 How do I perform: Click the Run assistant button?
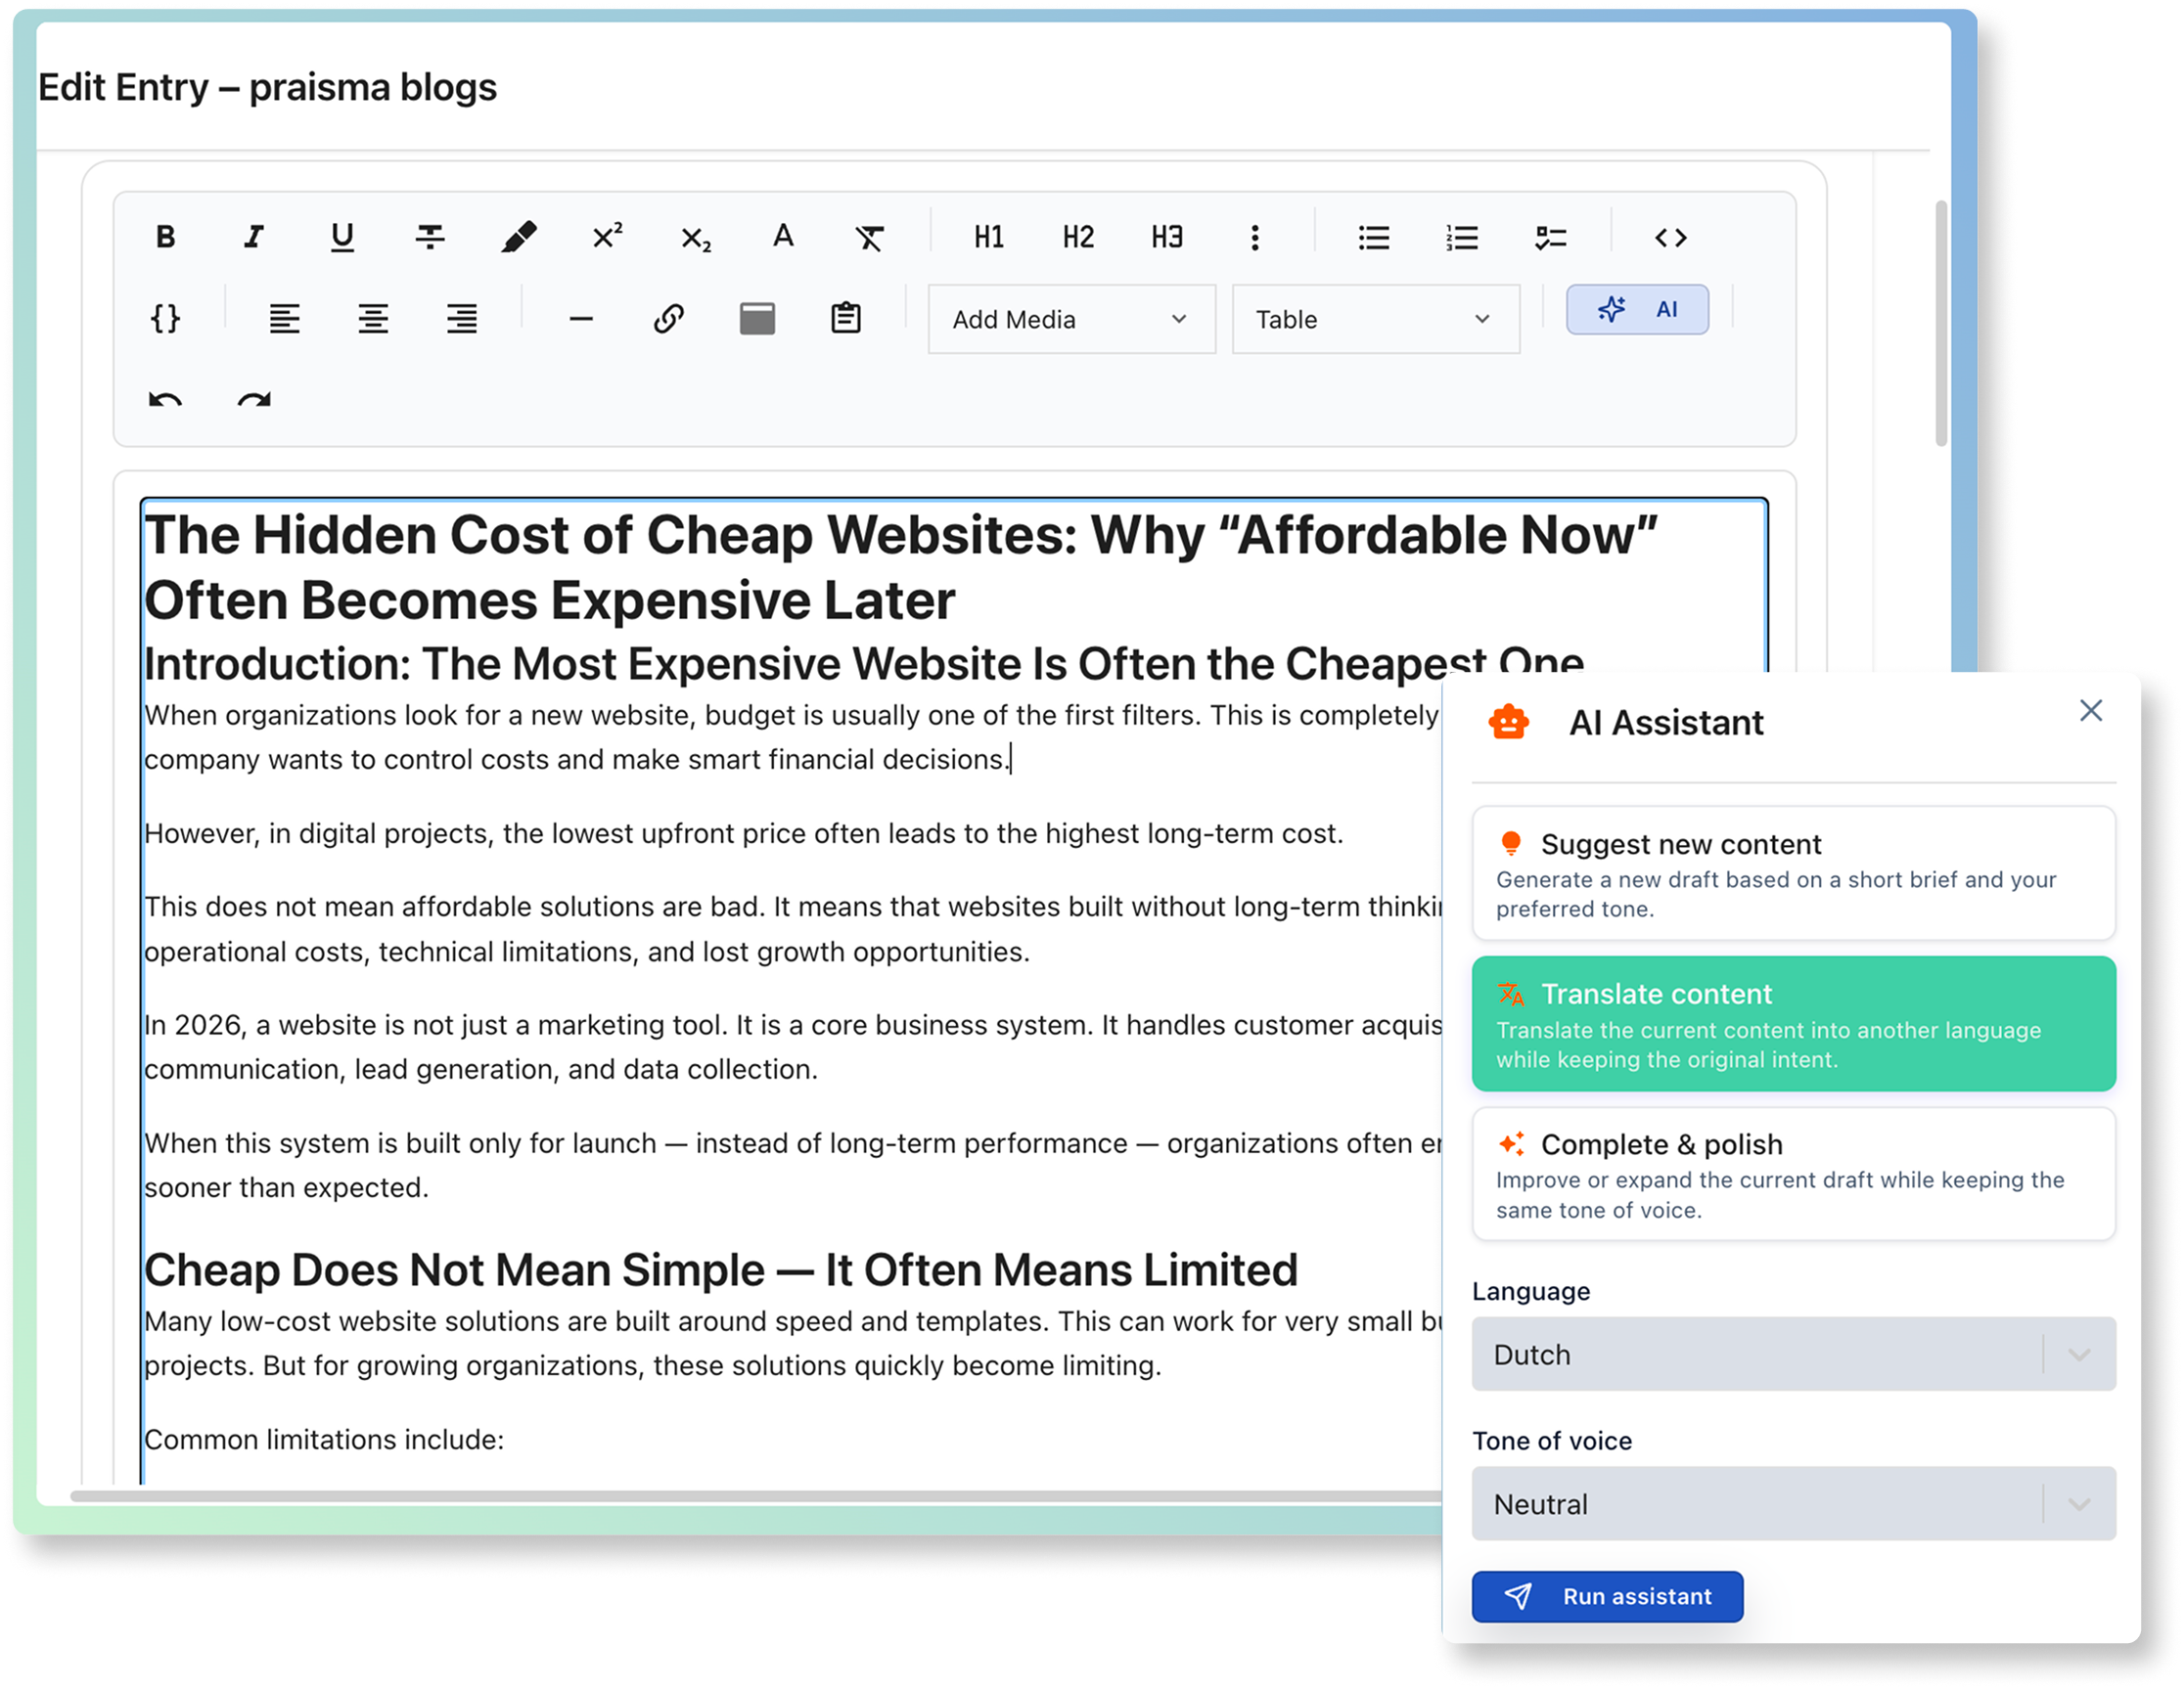[1607, 1596]
